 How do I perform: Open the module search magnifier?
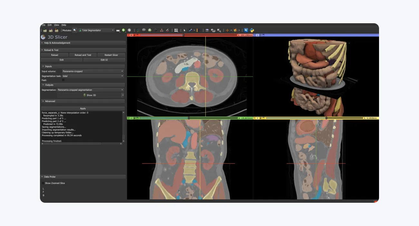[x=74, y=30]
